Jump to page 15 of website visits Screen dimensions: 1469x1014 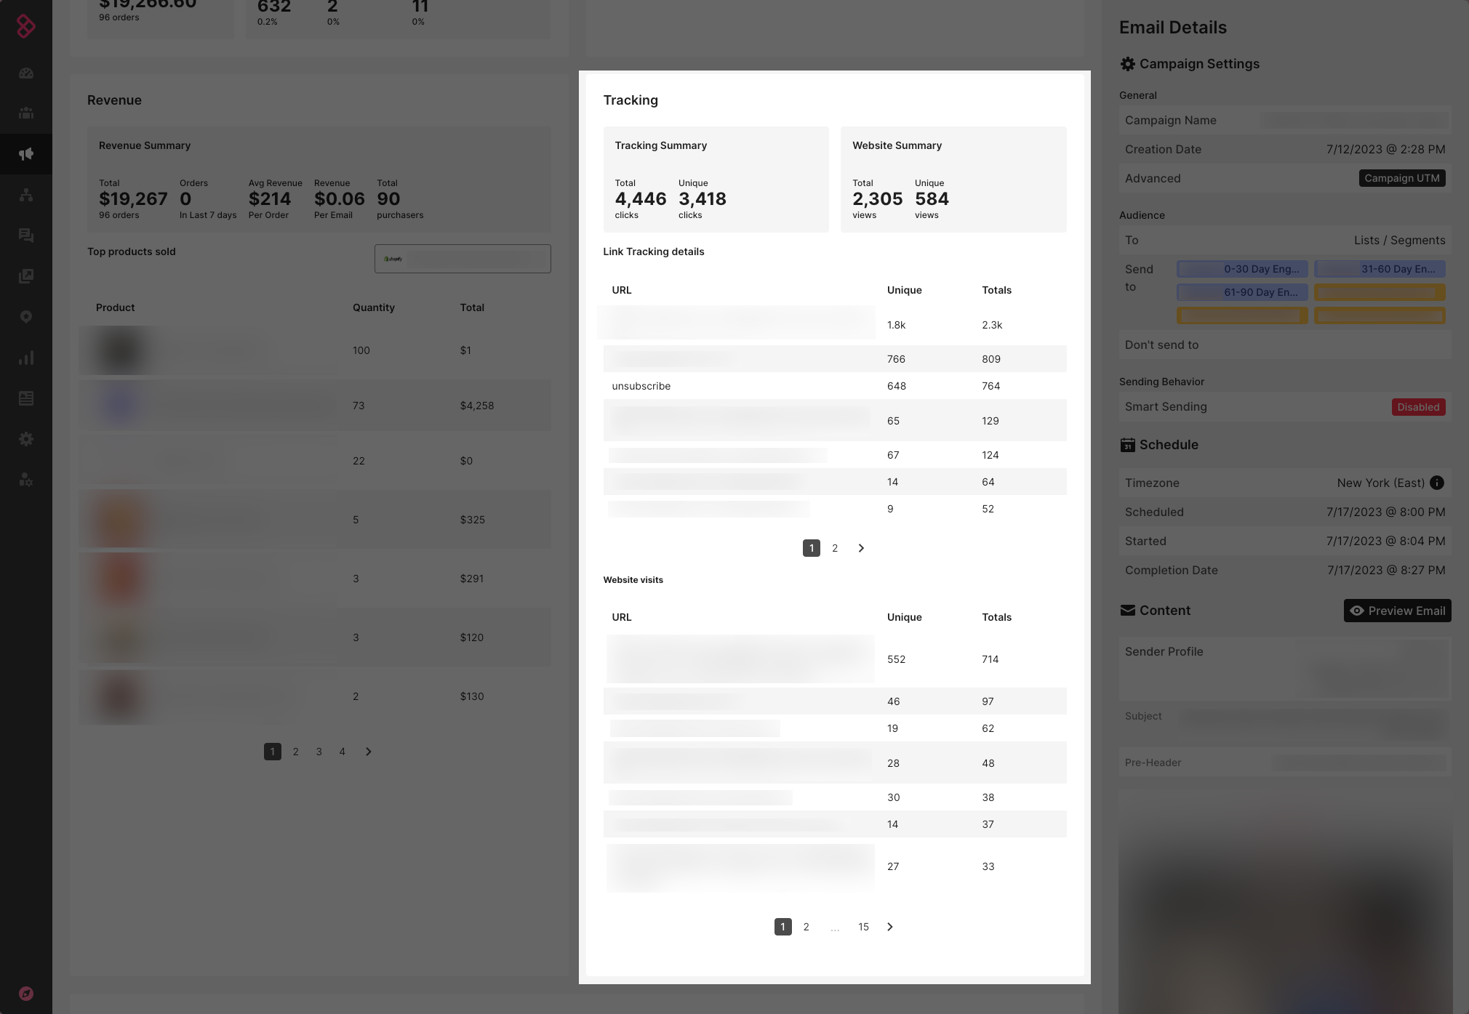click(863, 927)
